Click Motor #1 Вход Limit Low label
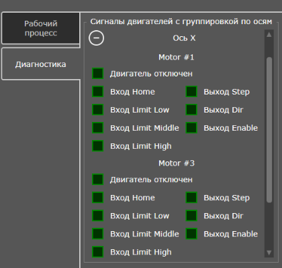The width and height of the screenshot is (282, 268). (x=140, y=110)
